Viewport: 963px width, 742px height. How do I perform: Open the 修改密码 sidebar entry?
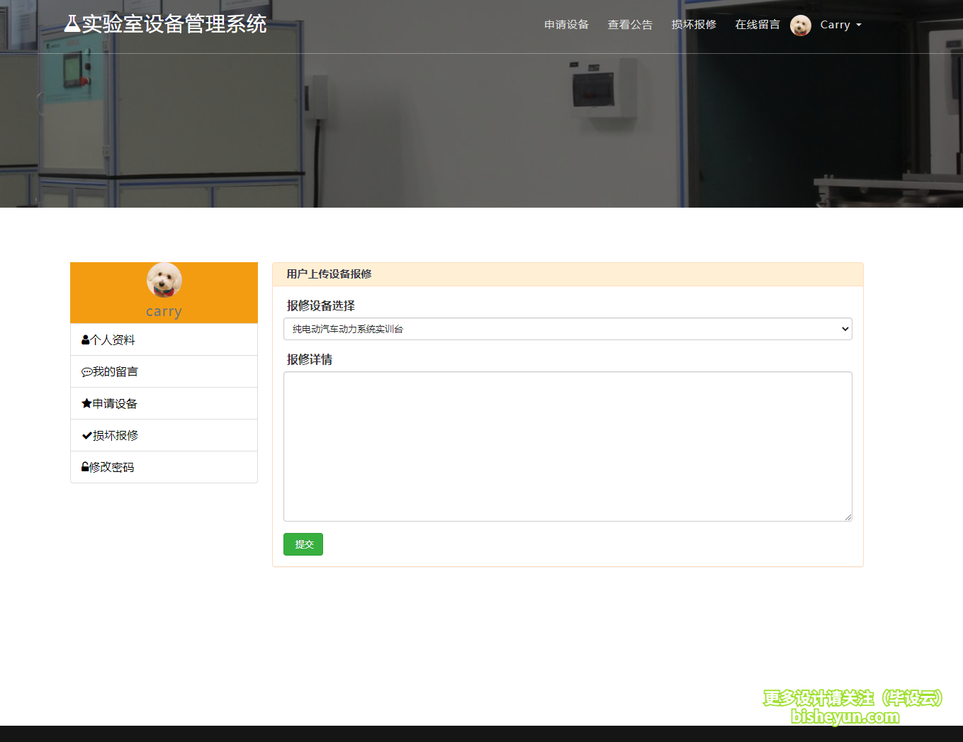pos(111,467)
